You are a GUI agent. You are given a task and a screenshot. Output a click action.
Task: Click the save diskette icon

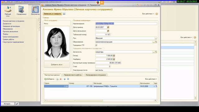click(64, 14)
